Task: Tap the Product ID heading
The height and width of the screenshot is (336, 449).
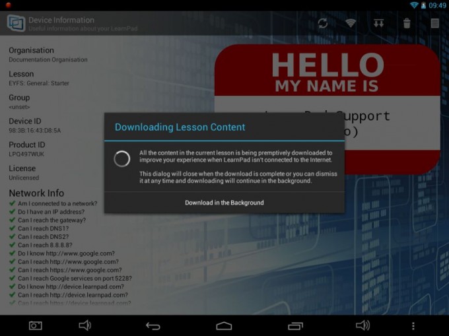Action: coord(27,145)
